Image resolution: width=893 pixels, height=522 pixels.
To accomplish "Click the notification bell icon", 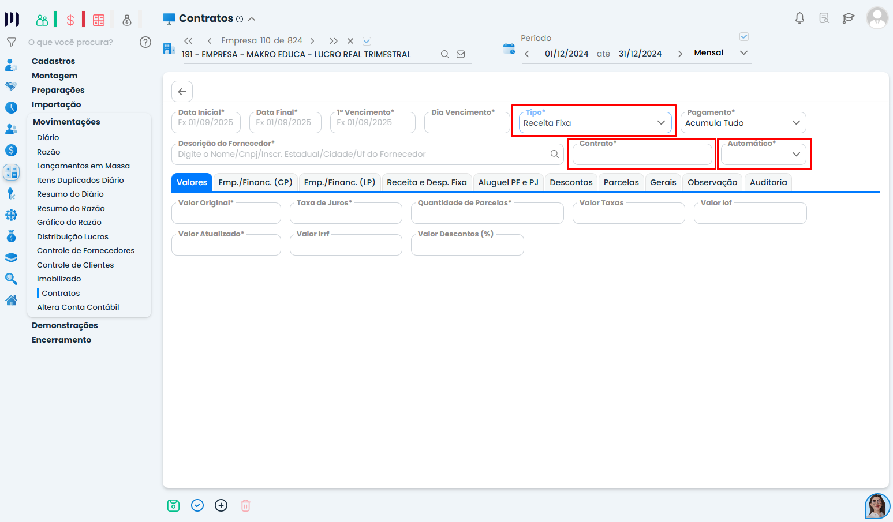I will pos(799,18).
